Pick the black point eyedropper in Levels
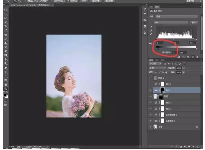Viewport: 205px width, 150px height. (151, 27)
